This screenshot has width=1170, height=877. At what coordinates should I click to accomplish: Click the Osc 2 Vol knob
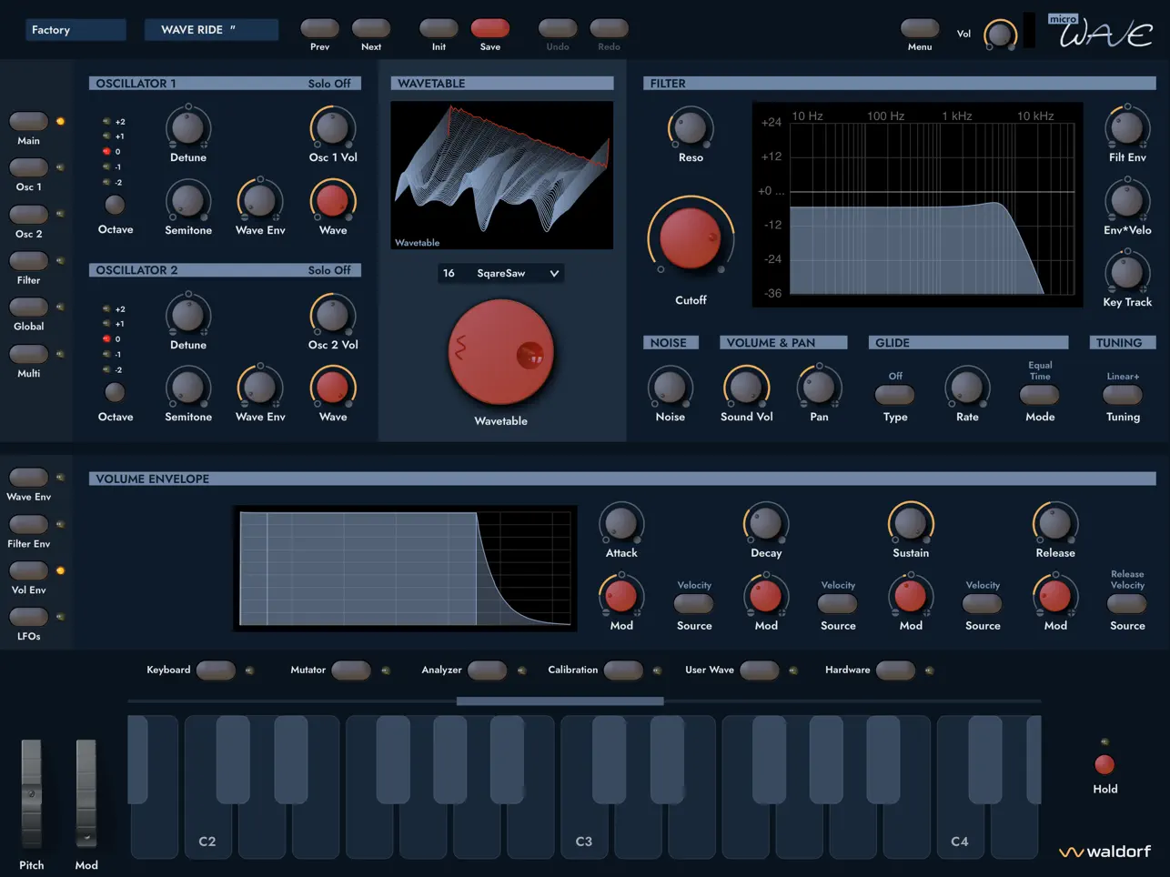point(332,315)
